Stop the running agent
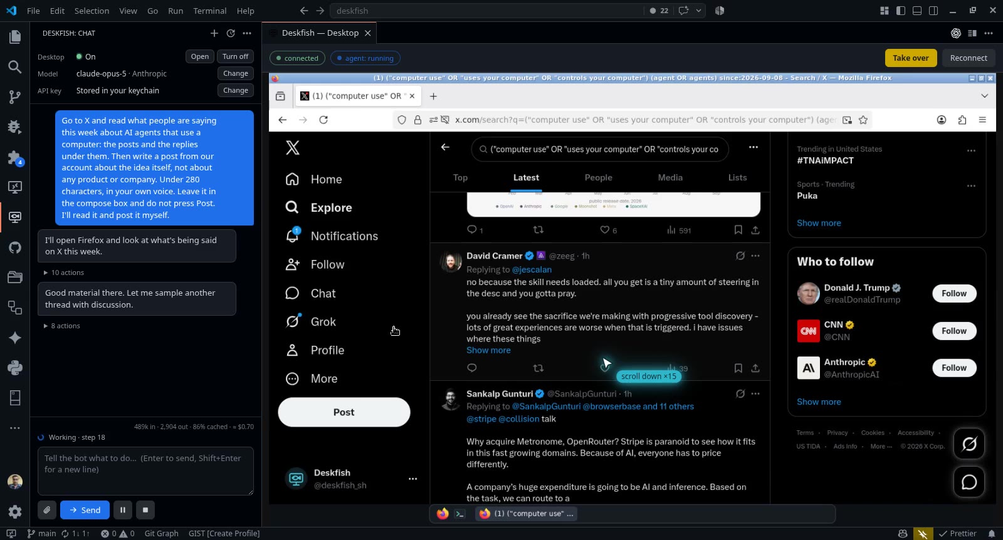Viewport: 1003px width, 540px height. tap(145, 510)
